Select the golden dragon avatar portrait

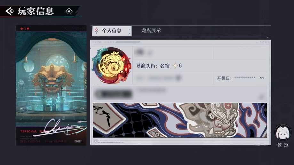(112, 65)
